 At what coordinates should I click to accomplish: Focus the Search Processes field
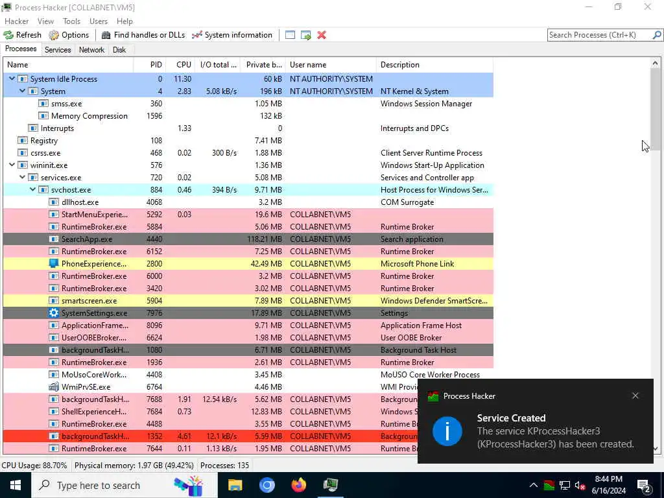pyautogui.click(x=600, y=35)
